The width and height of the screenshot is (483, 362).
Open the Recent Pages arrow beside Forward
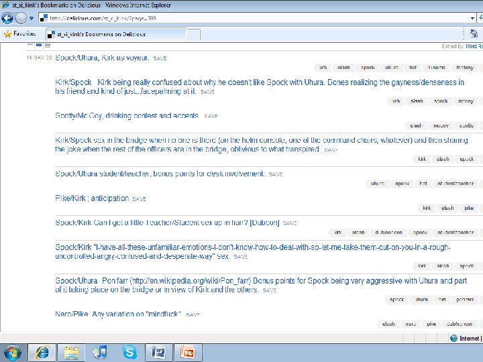pos(32,19)
